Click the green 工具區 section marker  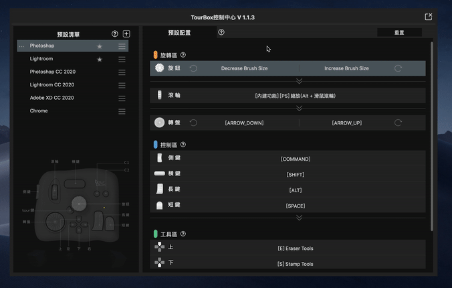tap(155, 234)
